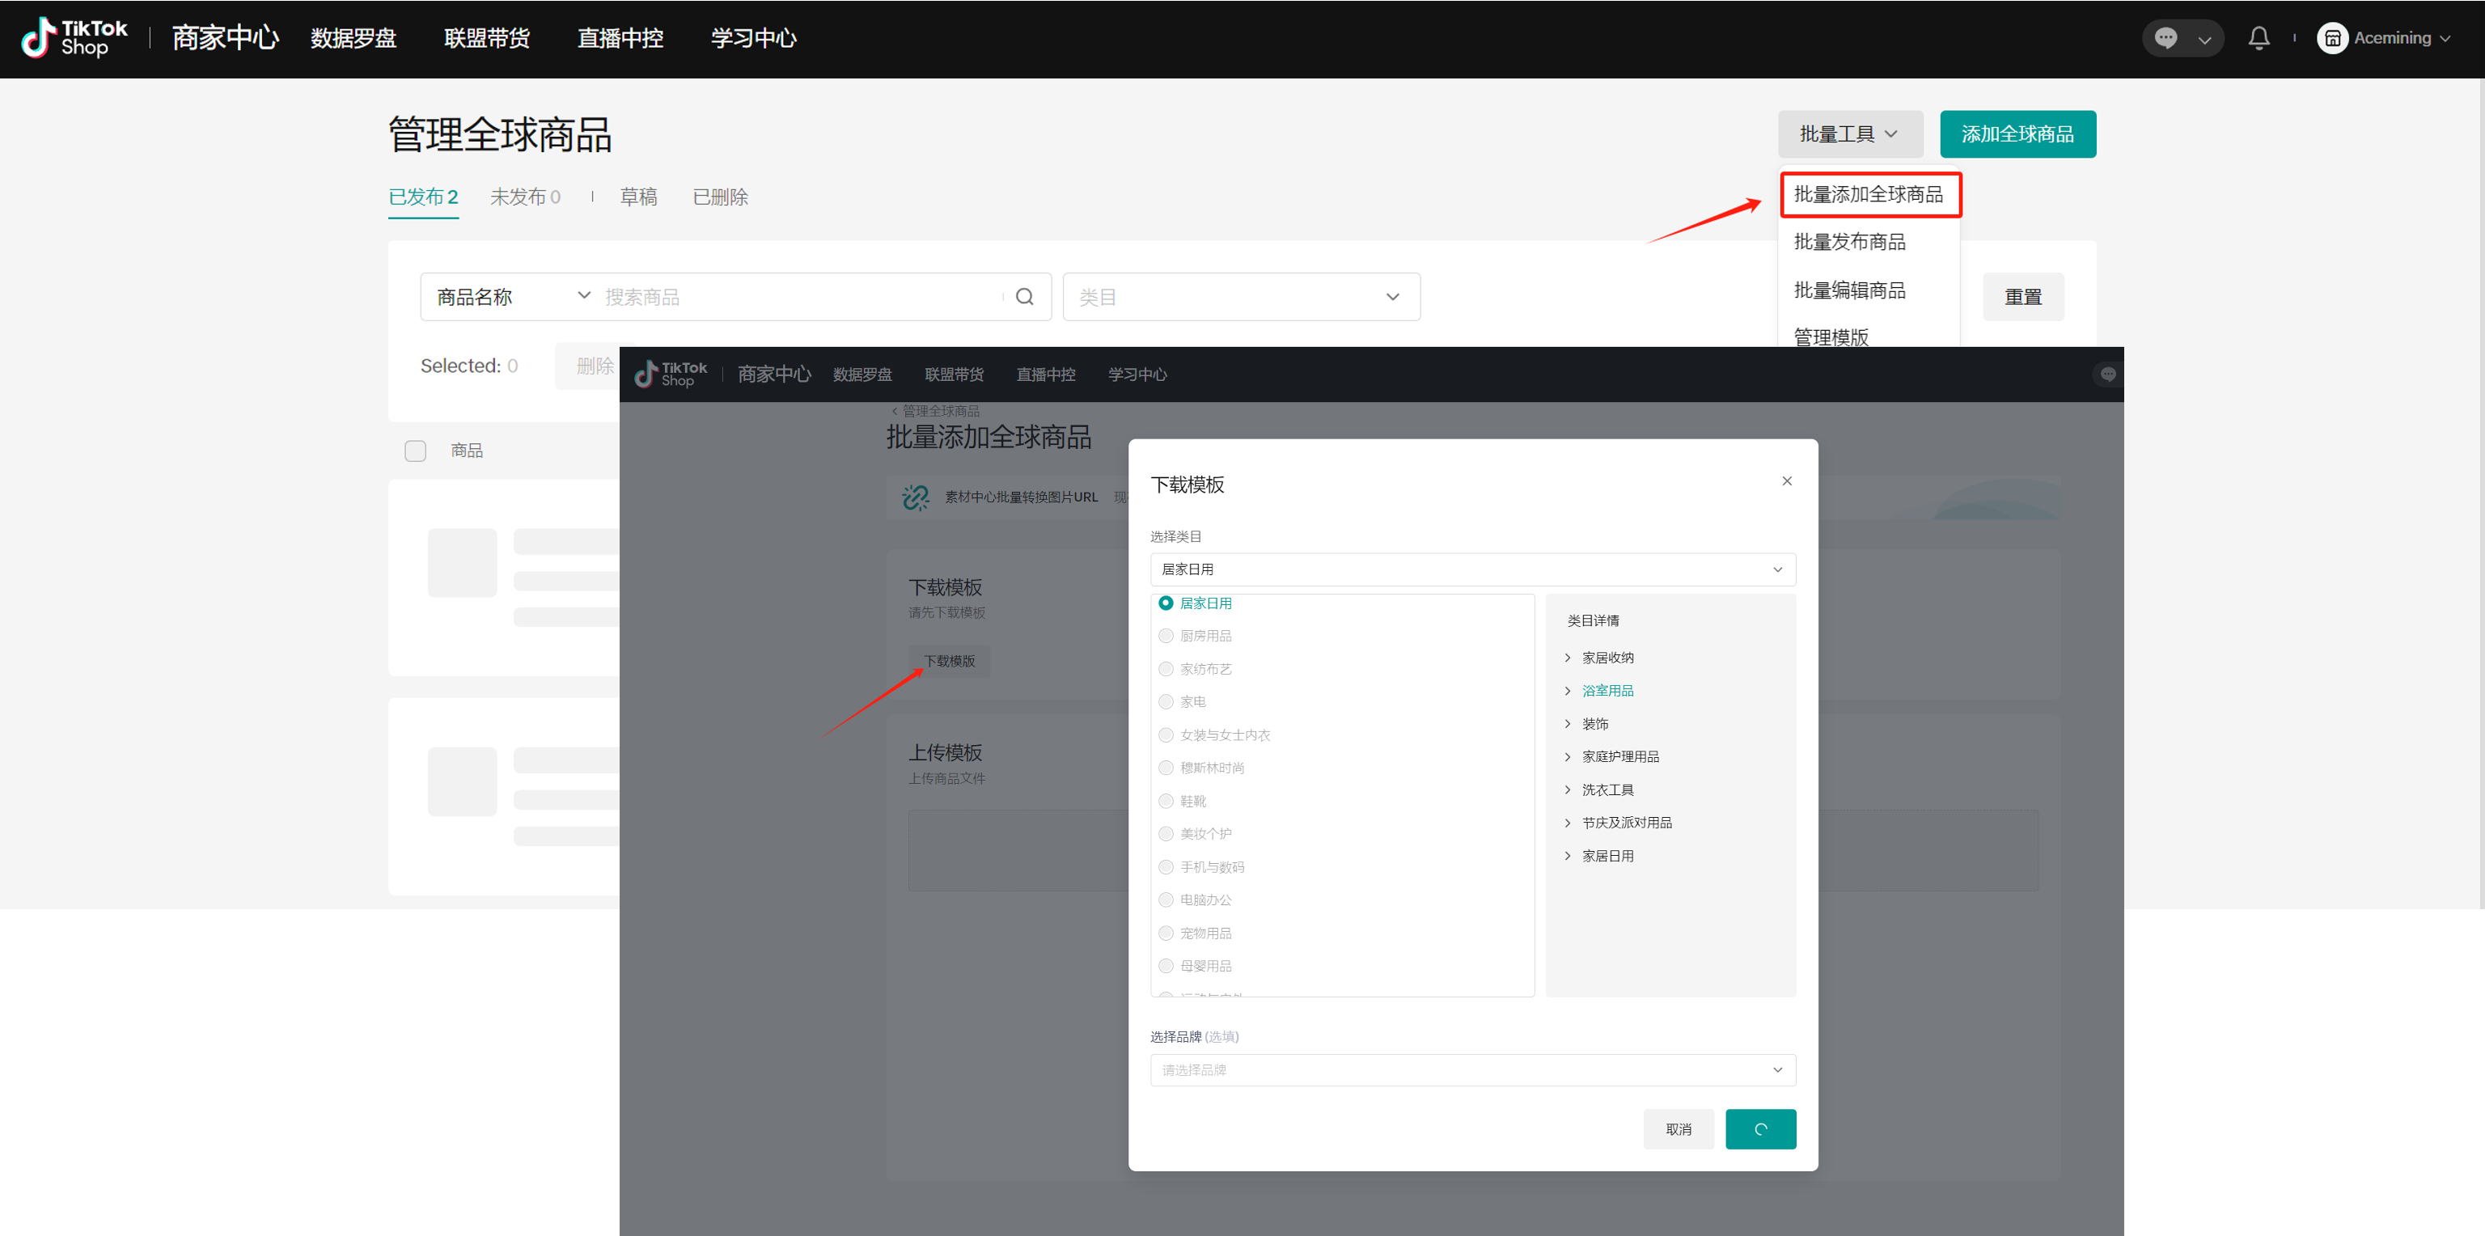Open the notification bell

2259,38
